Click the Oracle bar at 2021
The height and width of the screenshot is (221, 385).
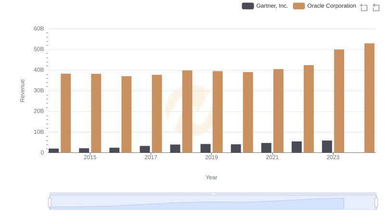pos(278,111)
